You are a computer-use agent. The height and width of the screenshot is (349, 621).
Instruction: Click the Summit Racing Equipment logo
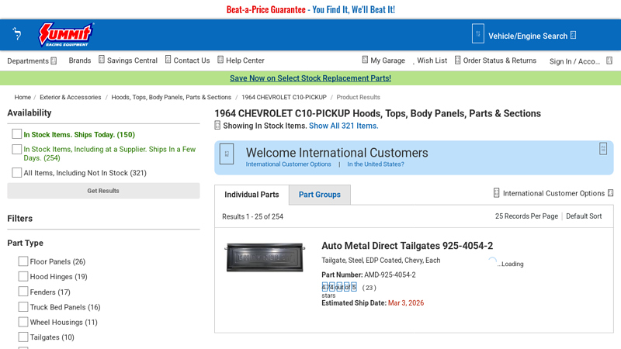(x=66, y=35)
